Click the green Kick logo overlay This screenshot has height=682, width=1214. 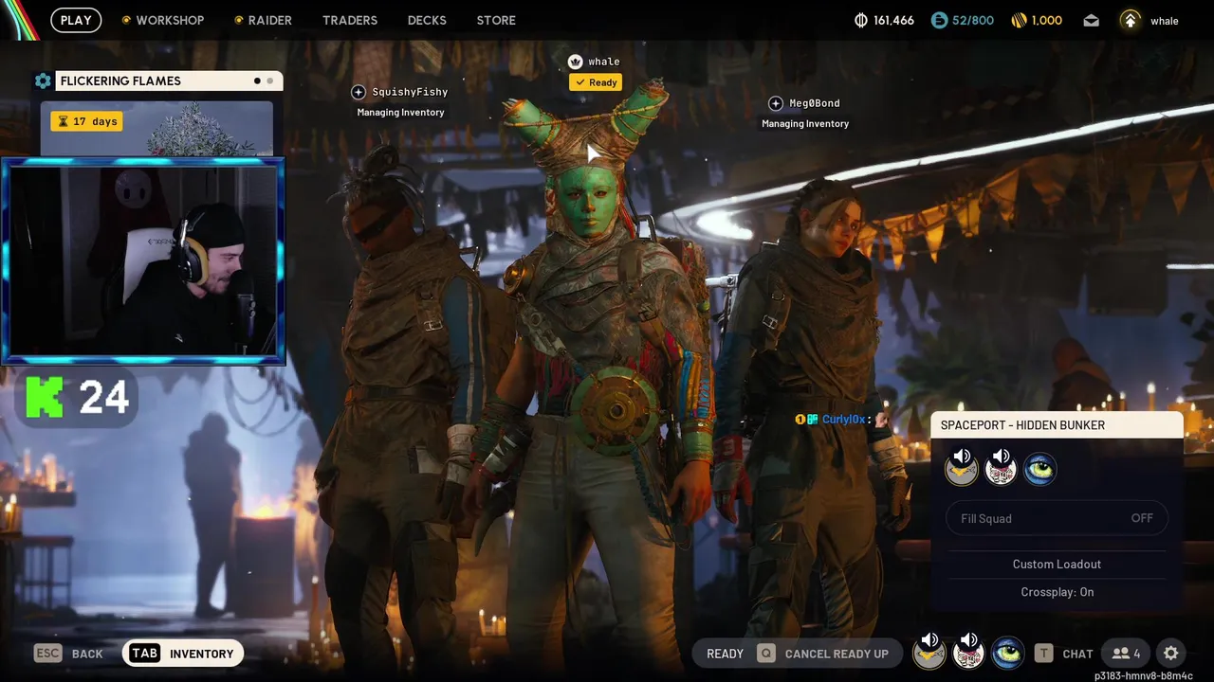[x=46, y=397]
